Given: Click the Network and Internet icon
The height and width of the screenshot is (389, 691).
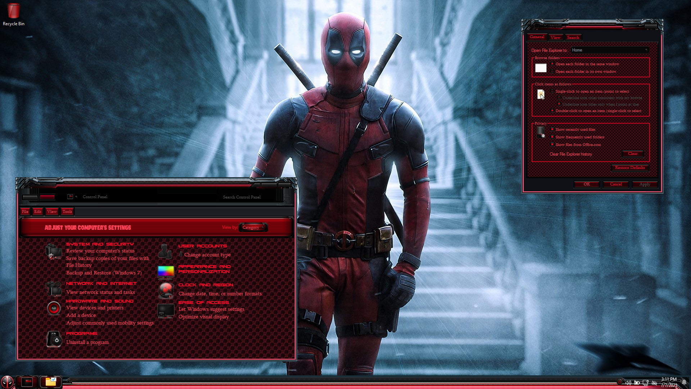Looking at the screenshot, I should click(x=53, y=289).
